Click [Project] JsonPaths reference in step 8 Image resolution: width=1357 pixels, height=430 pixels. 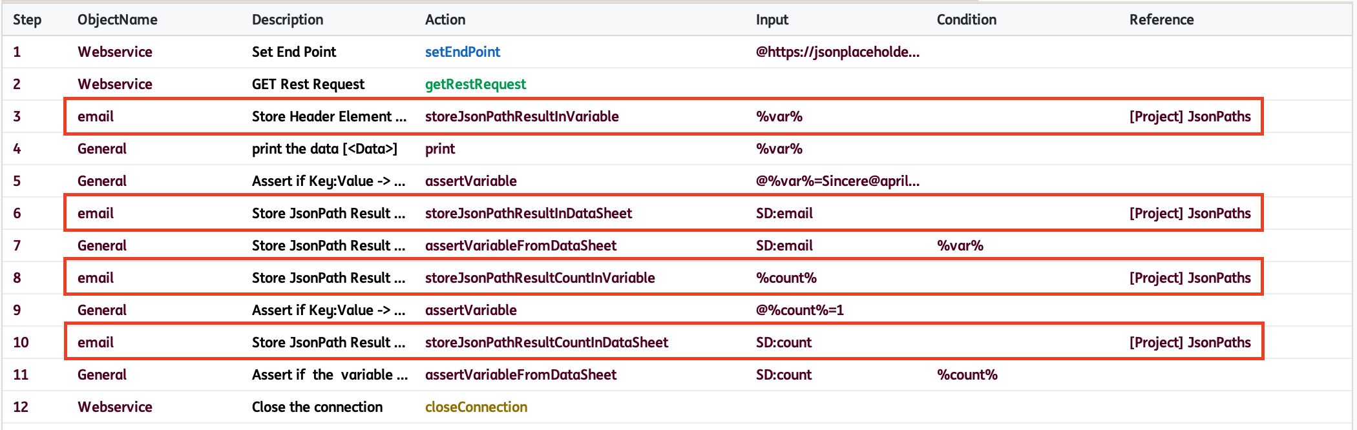[1190, 278]
